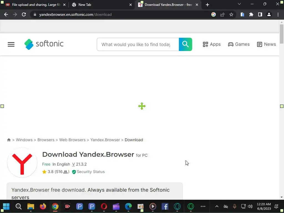
Task: Open the clock and date flyout
Action: click(264, 206)
